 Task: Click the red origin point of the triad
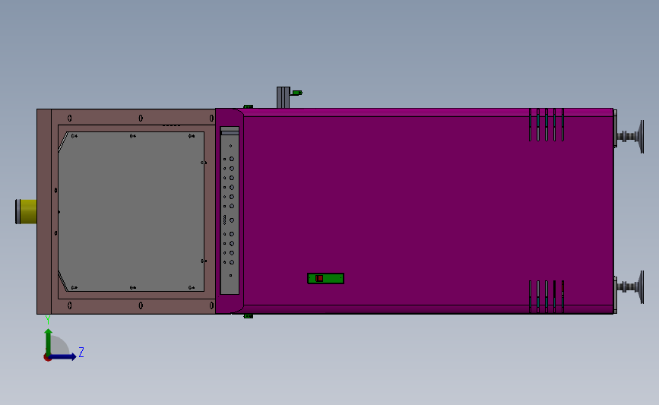pos(47,358)
